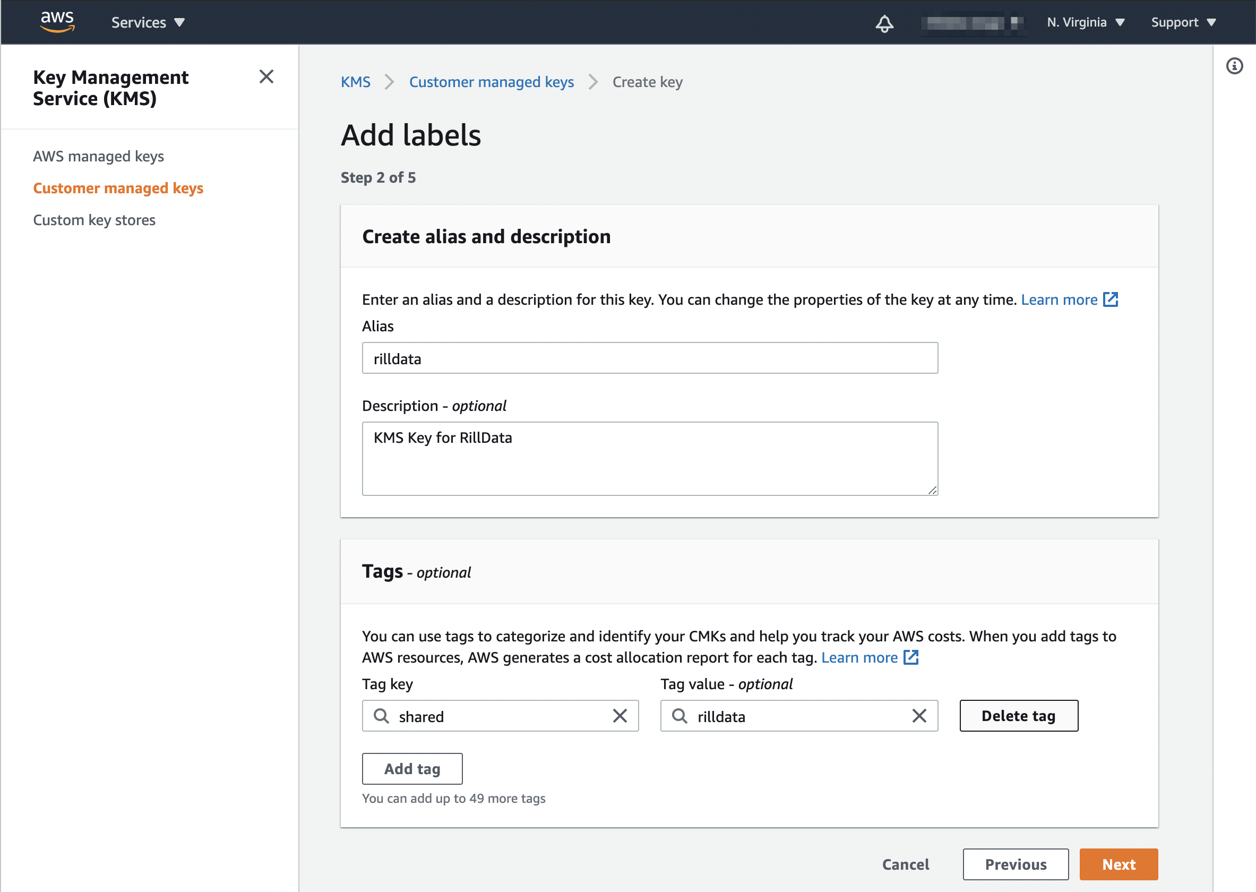Navigate to KMS breadcrumb link

point(355,82)
